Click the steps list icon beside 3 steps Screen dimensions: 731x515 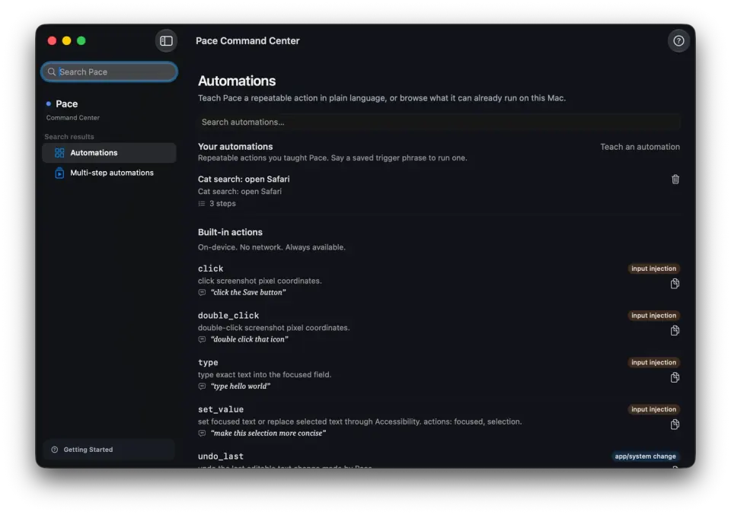tap(201, 203)
